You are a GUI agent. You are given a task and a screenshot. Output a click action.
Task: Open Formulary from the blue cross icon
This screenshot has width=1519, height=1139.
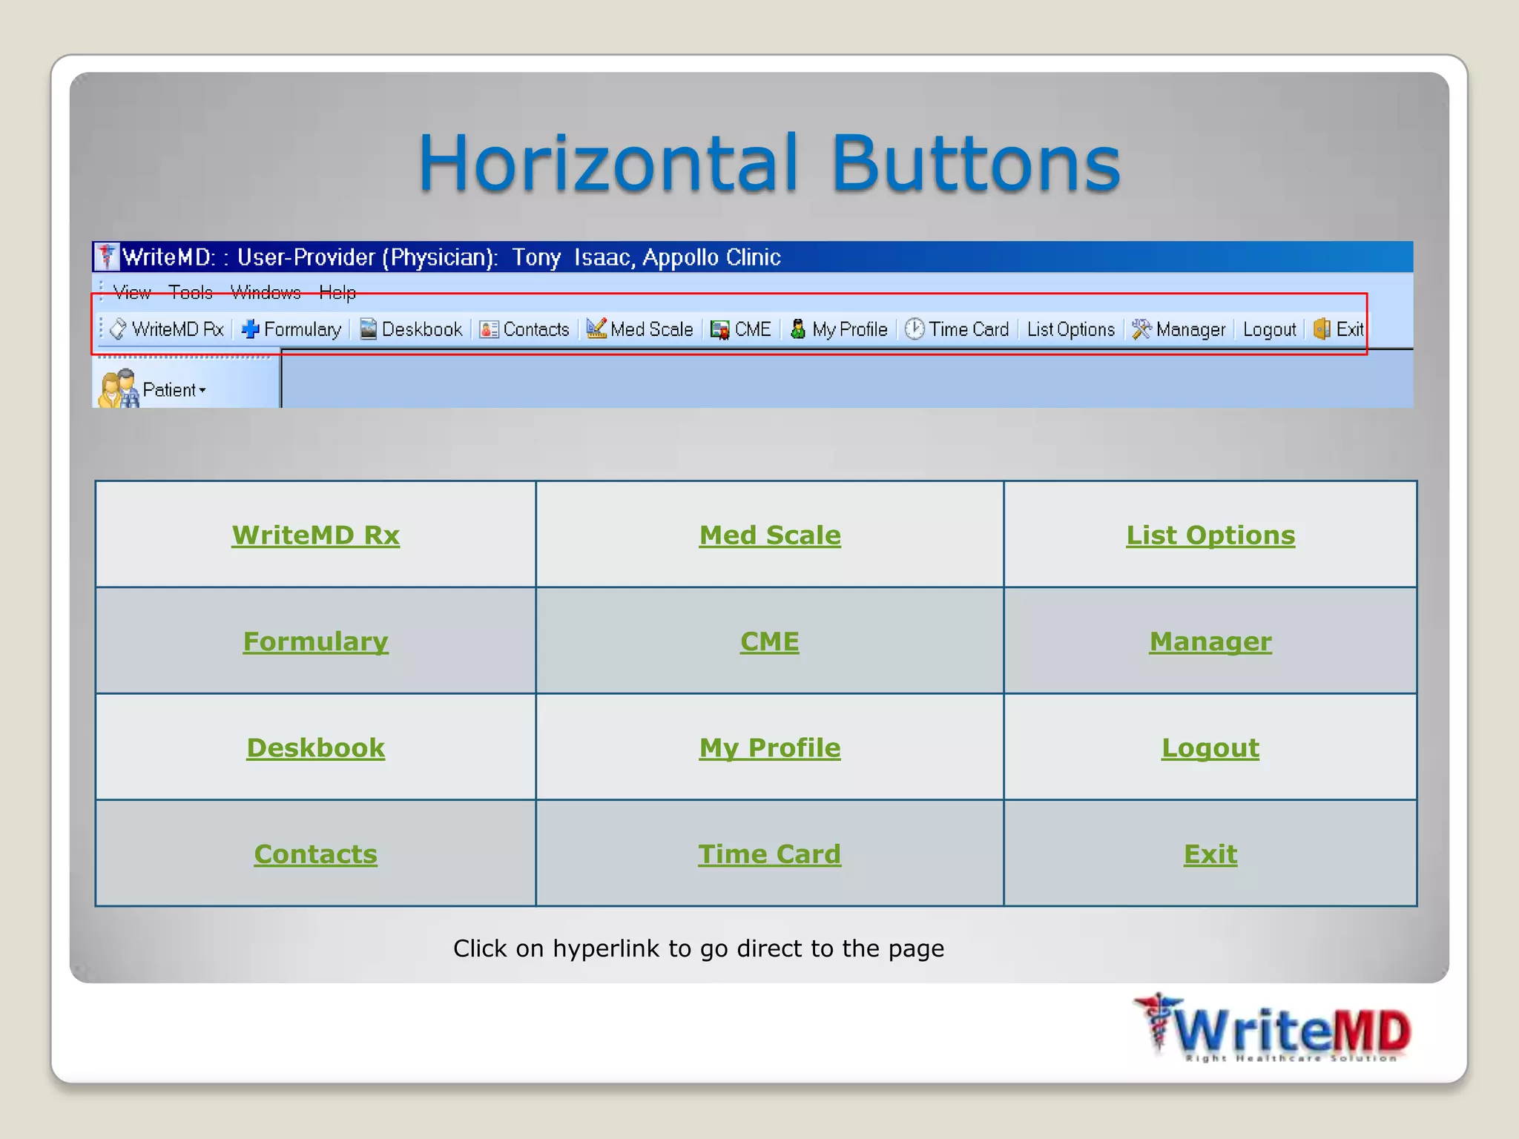[x=251, y=329]
